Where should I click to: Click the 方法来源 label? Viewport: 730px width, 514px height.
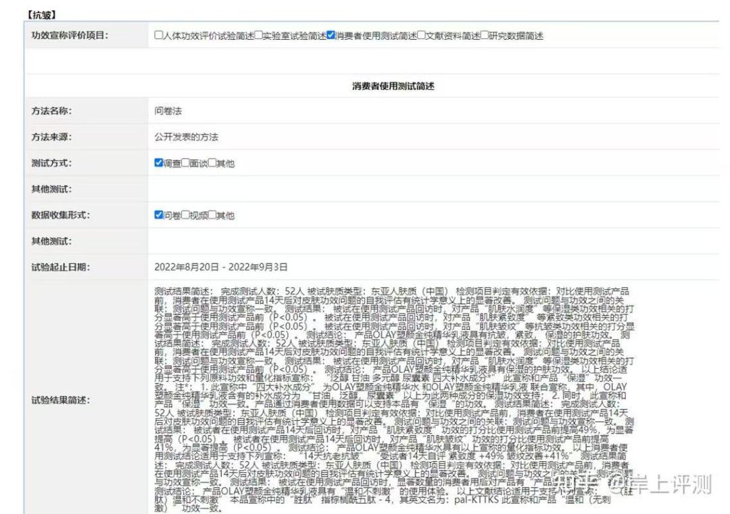[x=51, y=136]
